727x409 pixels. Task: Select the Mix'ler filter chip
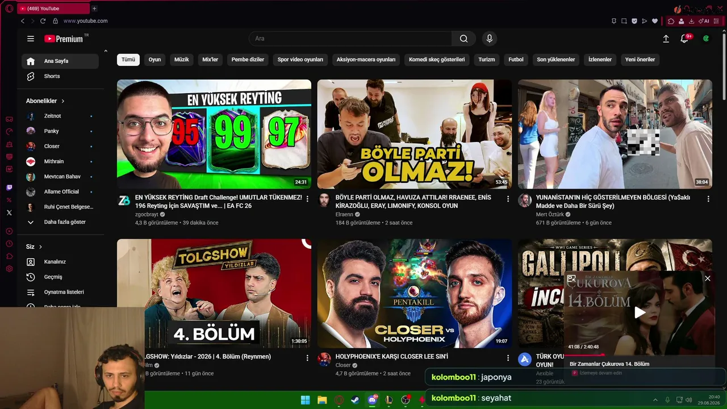tap(210, 60)
